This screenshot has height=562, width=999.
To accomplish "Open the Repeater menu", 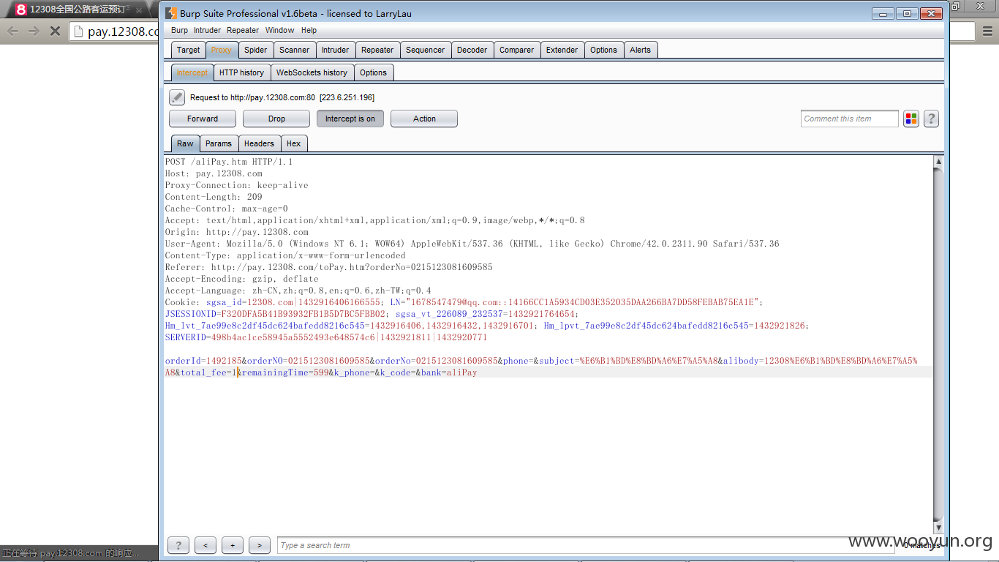I will click(243, 30).
